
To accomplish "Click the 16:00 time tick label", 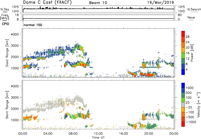I will (x=123, y=134).
